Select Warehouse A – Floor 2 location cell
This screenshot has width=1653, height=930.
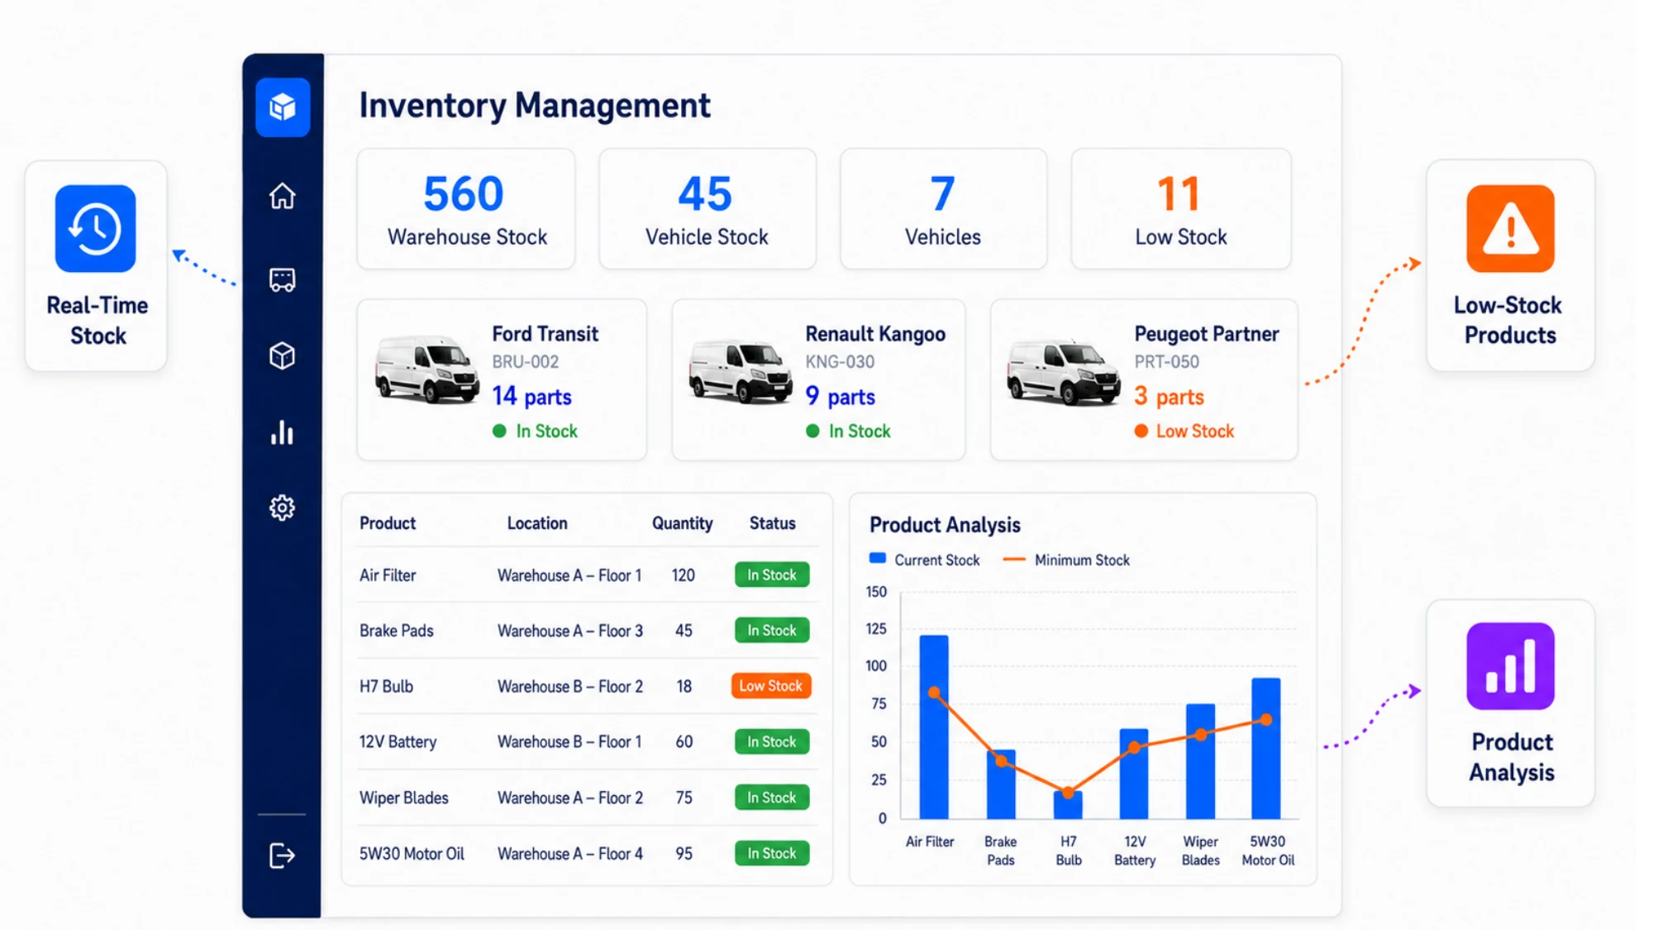coord(569,798)
